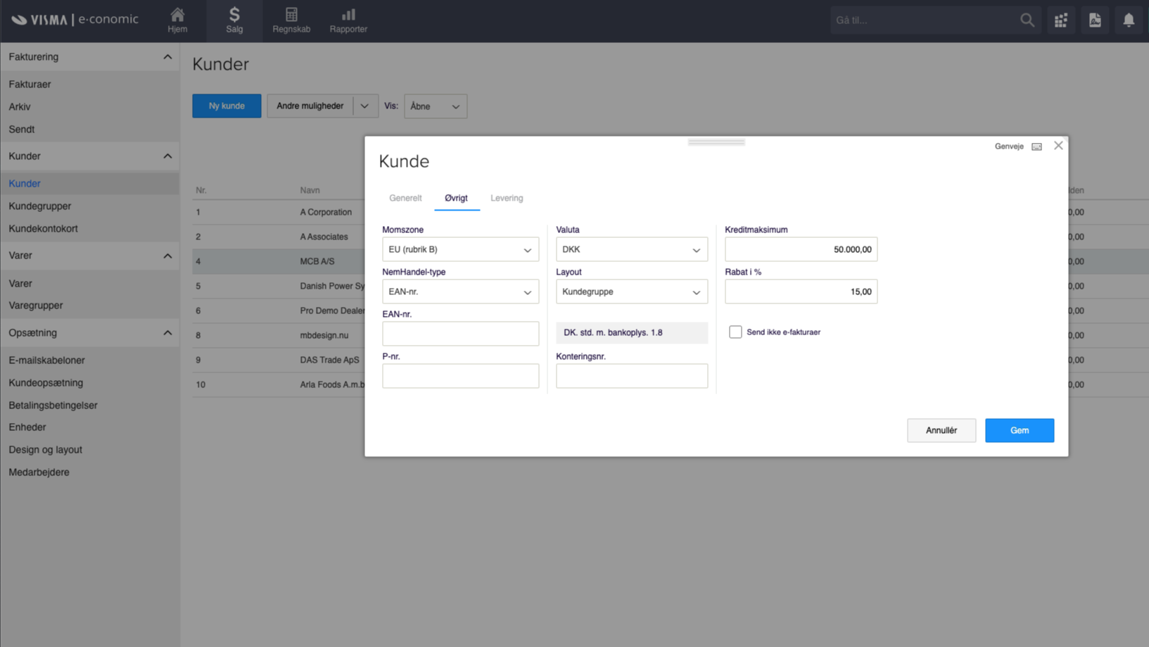The width and height of the screenshot is (1149, 647).
Task: Click the Kreditmaksimum field
Action: click(801, 249)
